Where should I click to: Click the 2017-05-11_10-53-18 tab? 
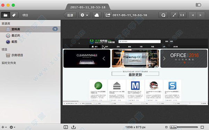click(88, 7)
